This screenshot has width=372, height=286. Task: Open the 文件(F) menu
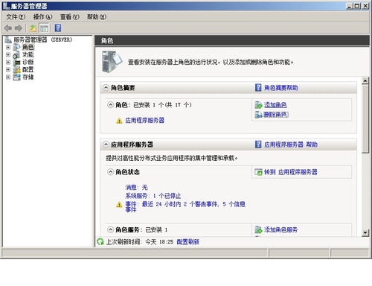tap(16, 17)
